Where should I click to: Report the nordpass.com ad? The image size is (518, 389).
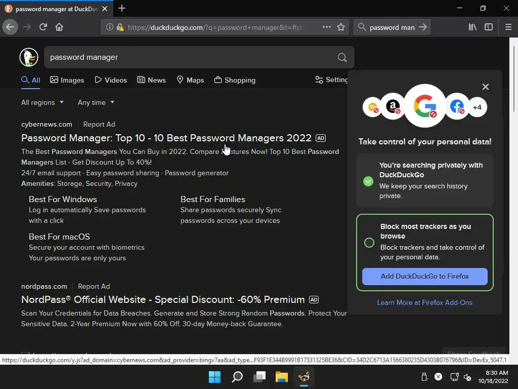[94, 287]
